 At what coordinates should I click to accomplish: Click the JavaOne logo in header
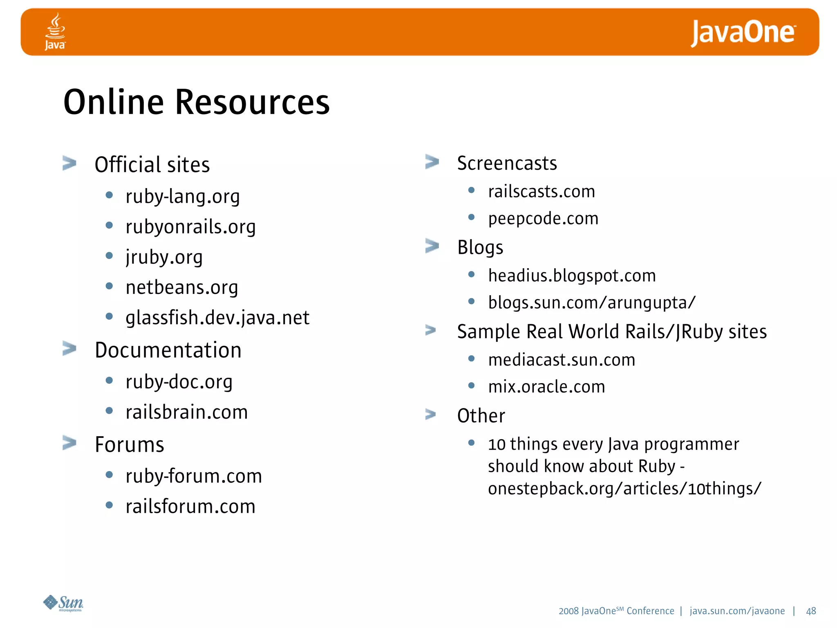[743, 33]
